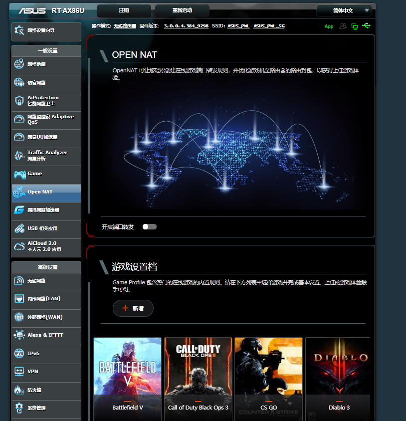The width and height of the screenshot is (406, 421).
Task: Click the AiCloud 2.0 cloud icon
Action: [19, 246]
